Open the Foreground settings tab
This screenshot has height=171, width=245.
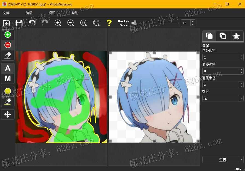(x=209, y=36)
